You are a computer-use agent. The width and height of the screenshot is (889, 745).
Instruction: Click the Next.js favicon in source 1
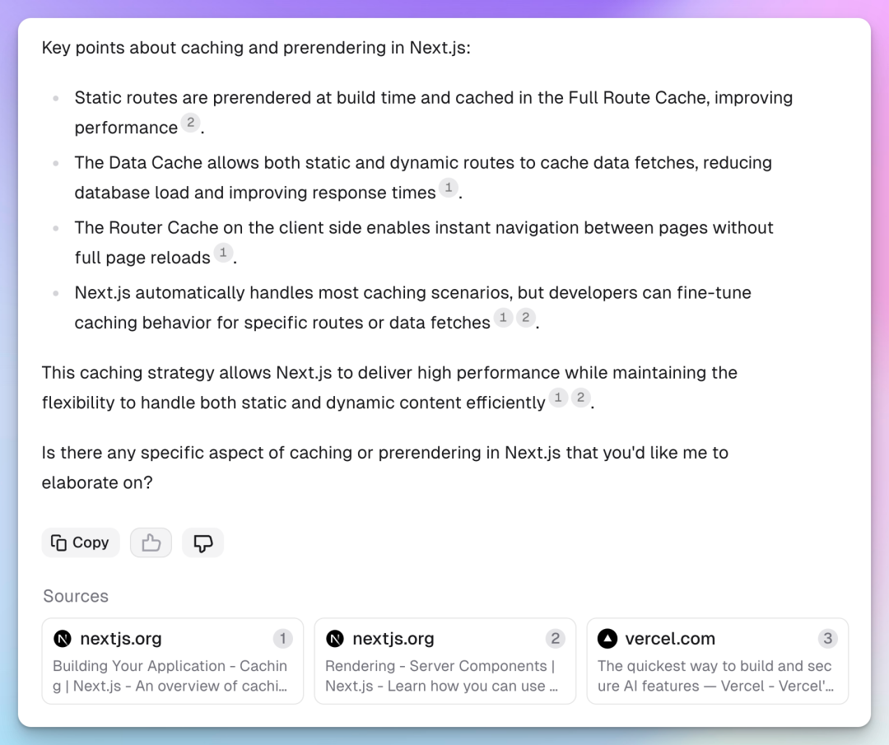pos(63,639)
